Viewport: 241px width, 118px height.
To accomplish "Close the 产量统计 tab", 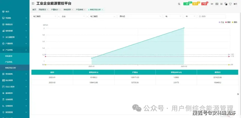I will [60, 10].
